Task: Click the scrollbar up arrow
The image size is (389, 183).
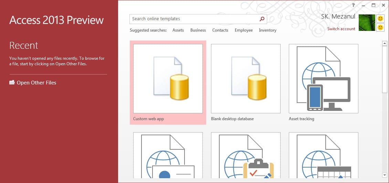Action: (385, 43)
